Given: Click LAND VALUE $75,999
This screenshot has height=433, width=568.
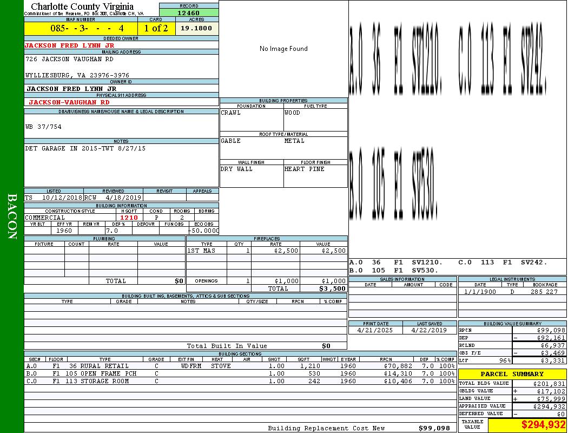Looking at the screenshot, I should tap(551, 399).
